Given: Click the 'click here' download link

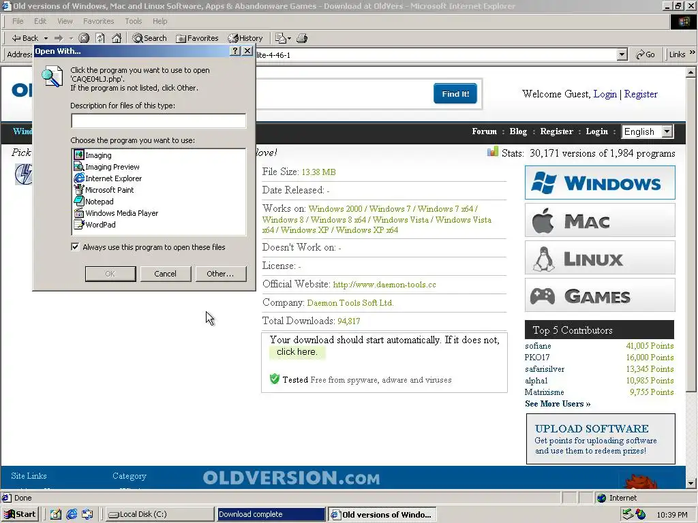Looking at the screenshot, I should (297, 352).
